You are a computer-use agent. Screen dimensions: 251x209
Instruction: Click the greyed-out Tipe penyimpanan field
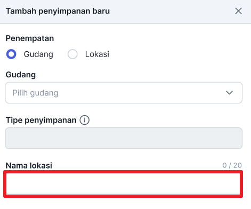pyautogui.click(x=124, y=138)
